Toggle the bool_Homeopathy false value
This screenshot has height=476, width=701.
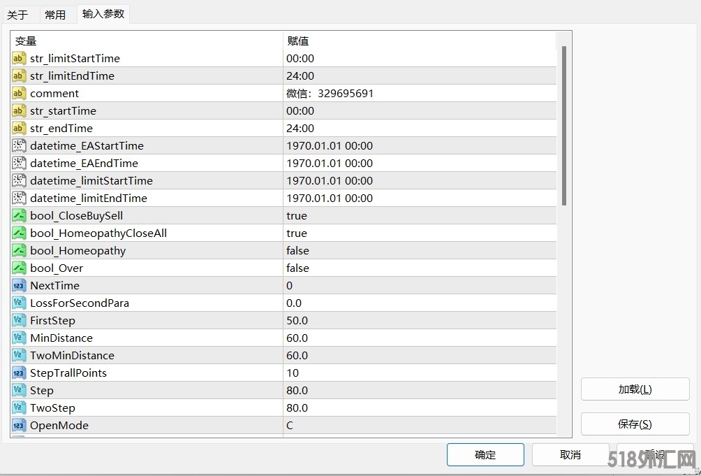419,251
